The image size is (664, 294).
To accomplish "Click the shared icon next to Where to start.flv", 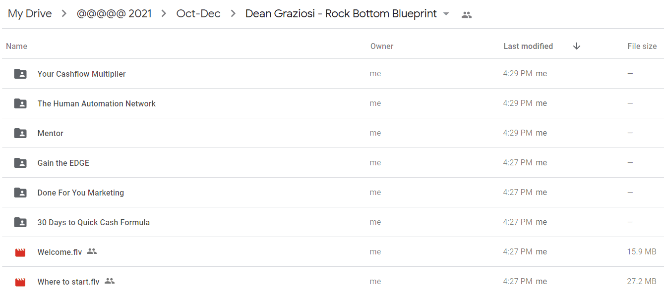I will pos(110,281).
